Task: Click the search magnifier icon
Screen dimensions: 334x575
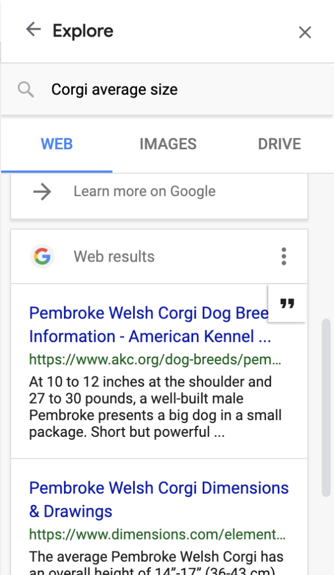Action: click(x=26, y=89)
